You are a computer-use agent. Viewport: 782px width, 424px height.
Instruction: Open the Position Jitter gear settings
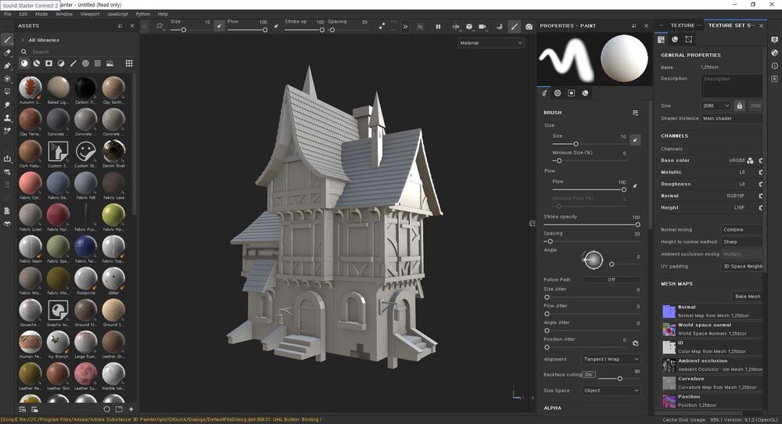click(x=635, y=343)
